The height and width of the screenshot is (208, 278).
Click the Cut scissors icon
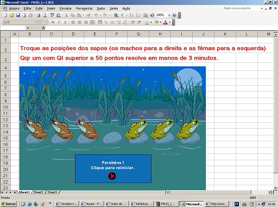66,15
